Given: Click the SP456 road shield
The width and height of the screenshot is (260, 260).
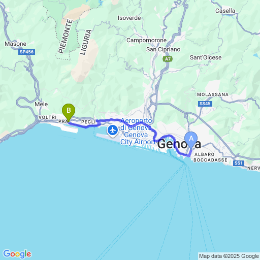Looking at the screenshot, I should 26,52.
